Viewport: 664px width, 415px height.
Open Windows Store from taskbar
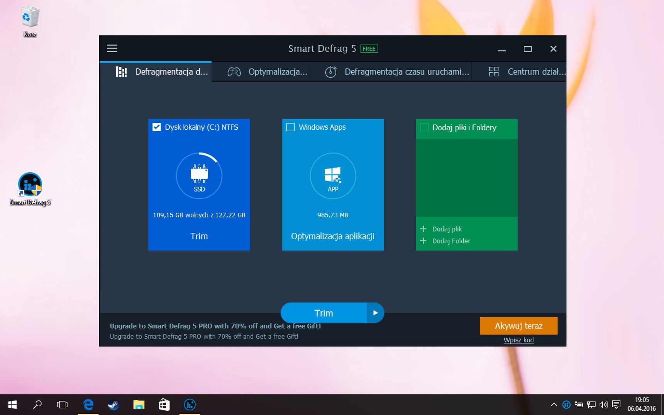click(164, 405)
